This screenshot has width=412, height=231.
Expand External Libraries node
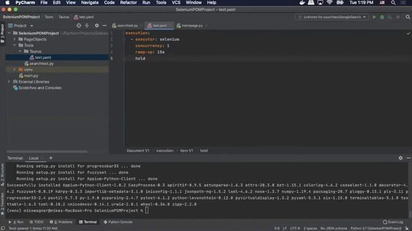click(9, 81)
